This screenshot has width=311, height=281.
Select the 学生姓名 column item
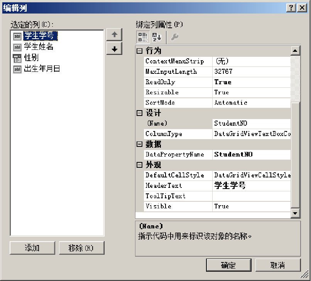(38, 47)
